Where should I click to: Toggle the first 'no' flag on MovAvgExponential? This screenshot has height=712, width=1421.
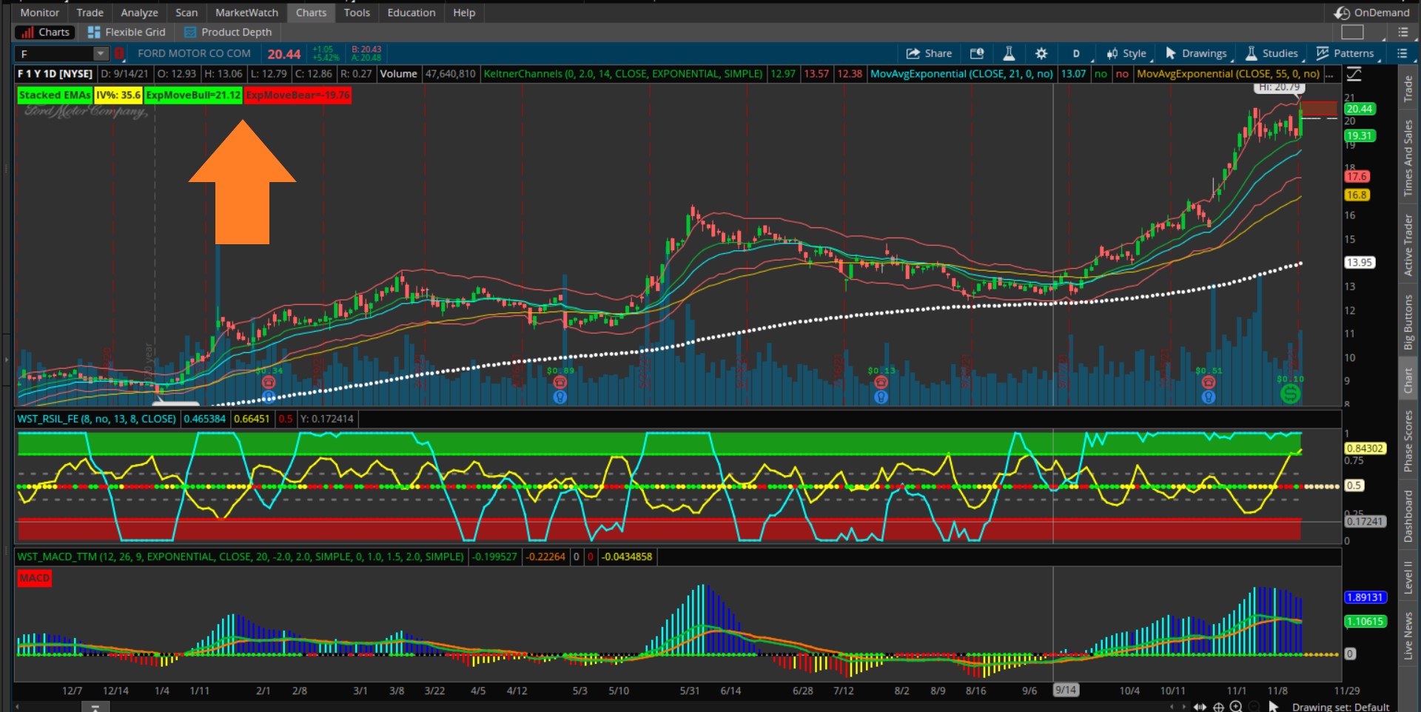coord(1101,74)
